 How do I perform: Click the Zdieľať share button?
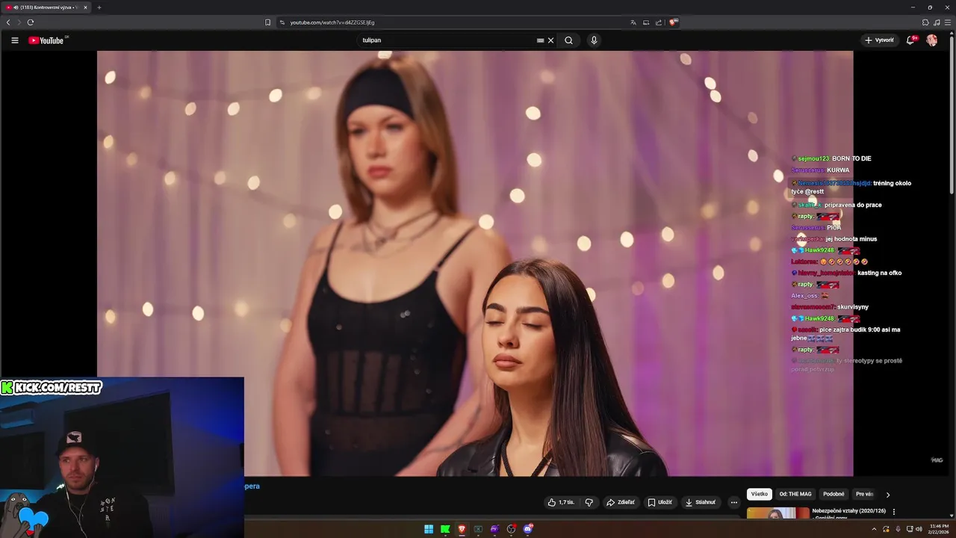[621, 502]
